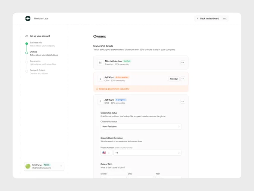Click the Month label under Date of Birth

(103, 174)
